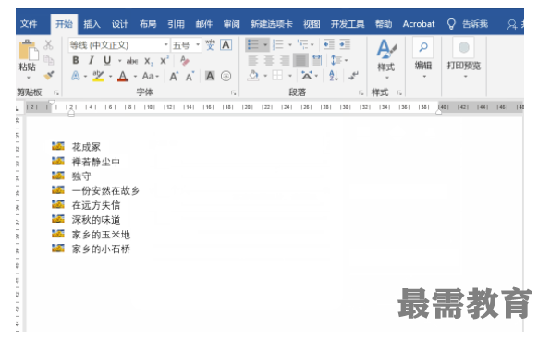Toggle strikethrough abc formatting
538x340 pixels.
point(132,61)
